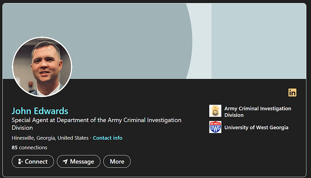This screenshot has width=311, height=178.
Task: Click the light vertical stripe in banner
Action: point(202,41)
